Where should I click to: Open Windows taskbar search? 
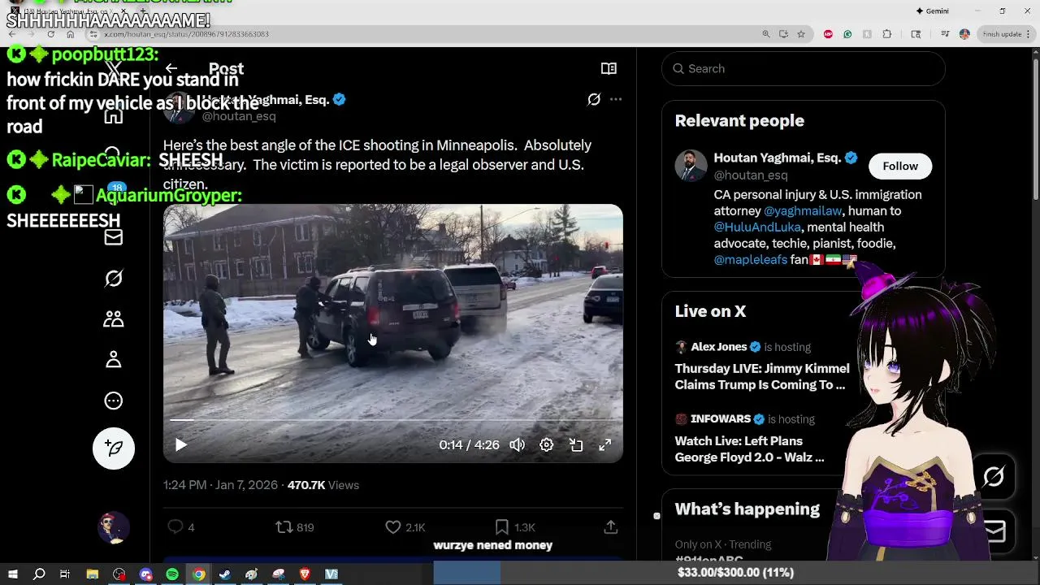tap(38, 574)
